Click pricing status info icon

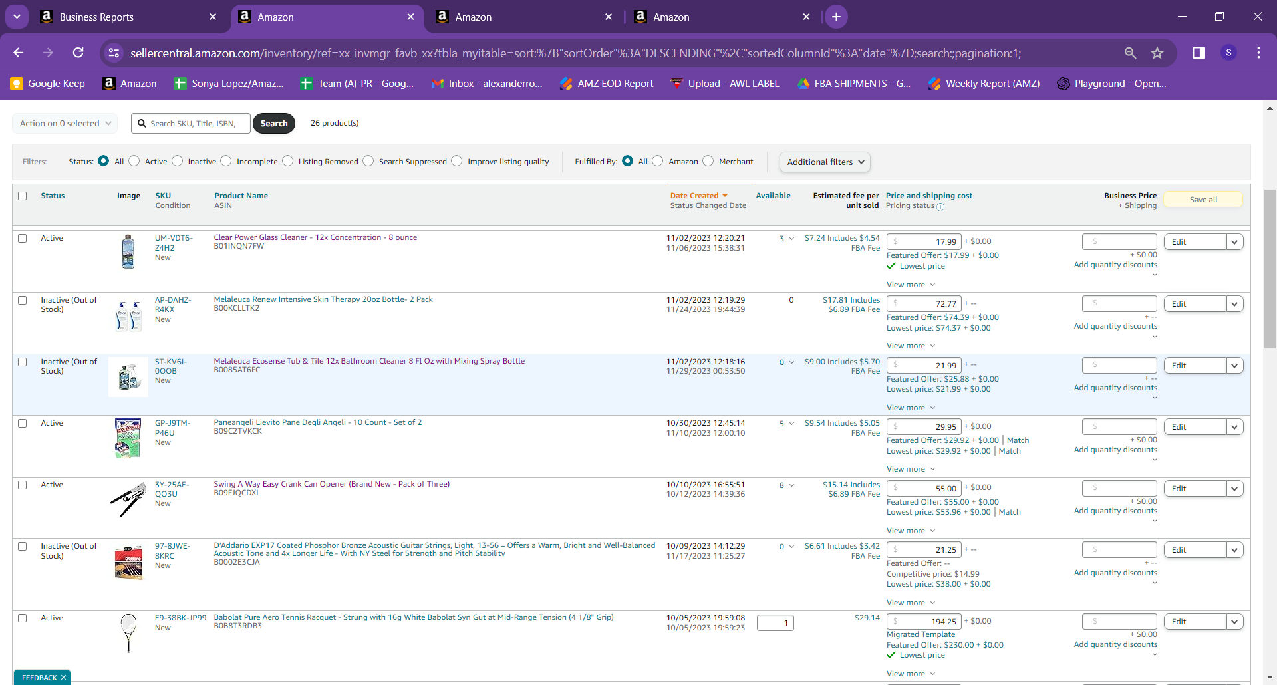point(940,207)
